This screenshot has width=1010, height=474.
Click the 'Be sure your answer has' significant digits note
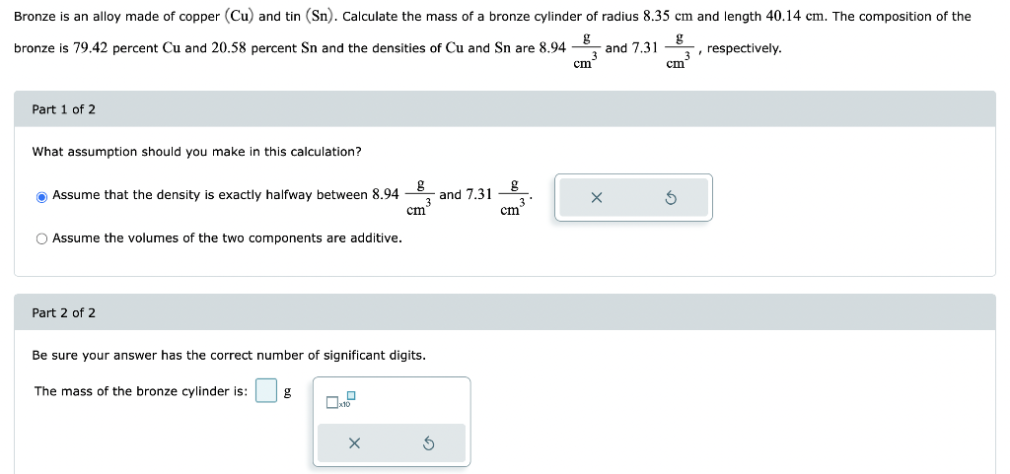(229, 355)
